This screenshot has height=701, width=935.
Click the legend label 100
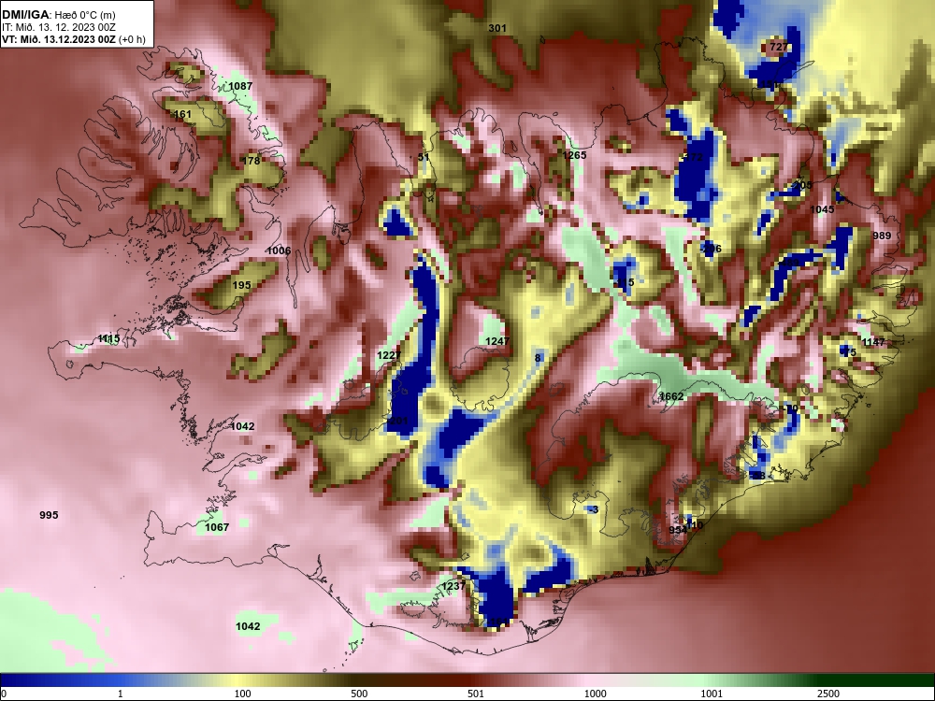click(x=243, y=694)
